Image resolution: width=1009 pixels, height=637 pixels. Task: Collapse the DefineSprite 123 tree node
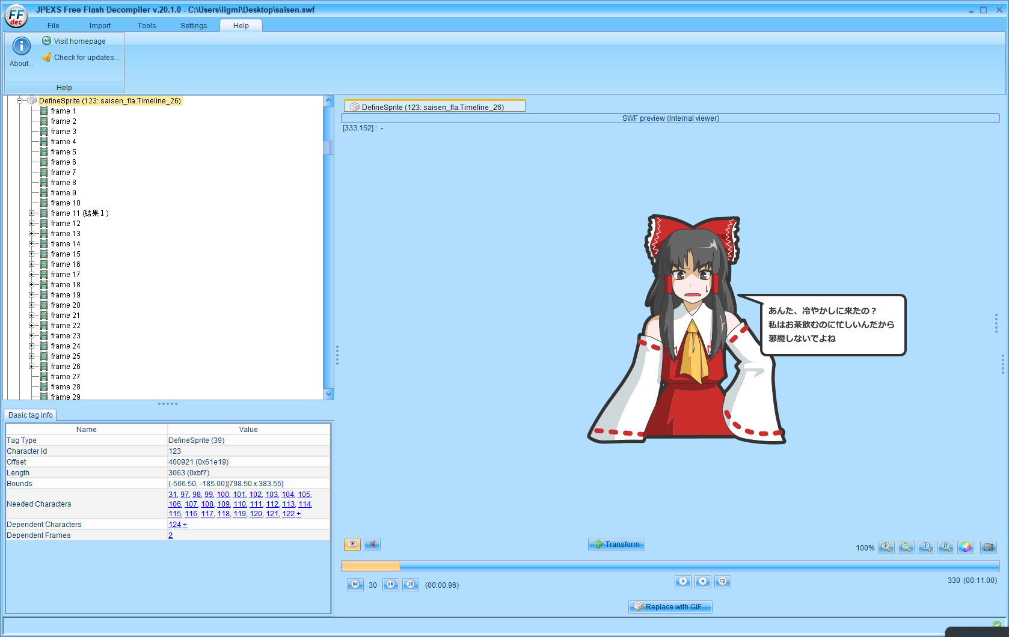[x=20, y=101]
